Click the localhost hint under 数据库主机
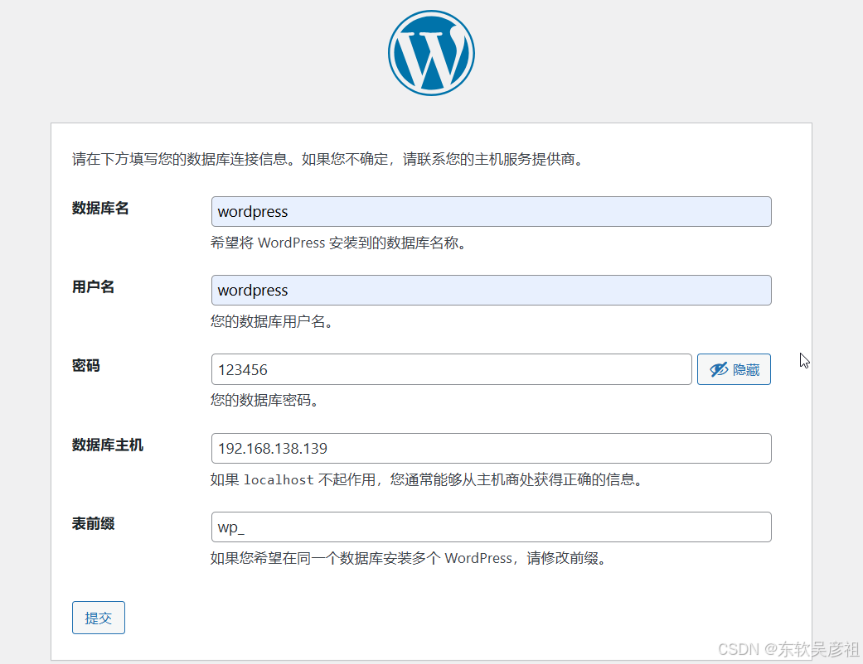 428,480
